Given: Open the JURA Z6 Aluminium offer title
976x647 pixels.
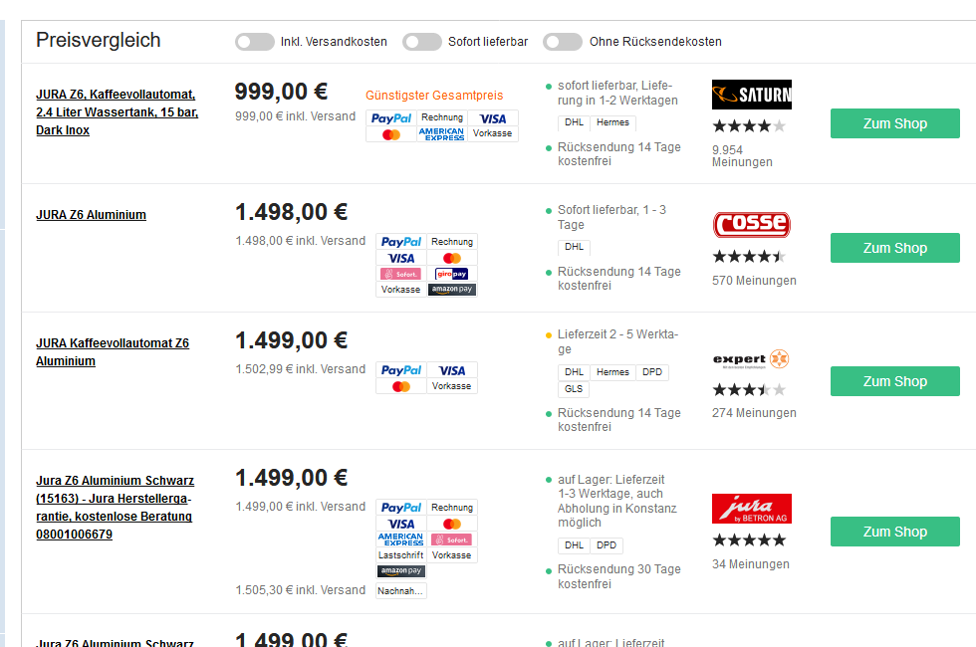Looking at the screenshot, I should [91, 215].
